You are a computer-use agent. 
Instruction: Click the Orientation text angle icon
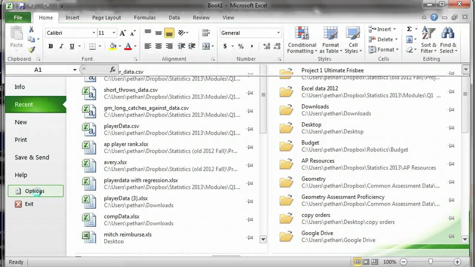182,33
